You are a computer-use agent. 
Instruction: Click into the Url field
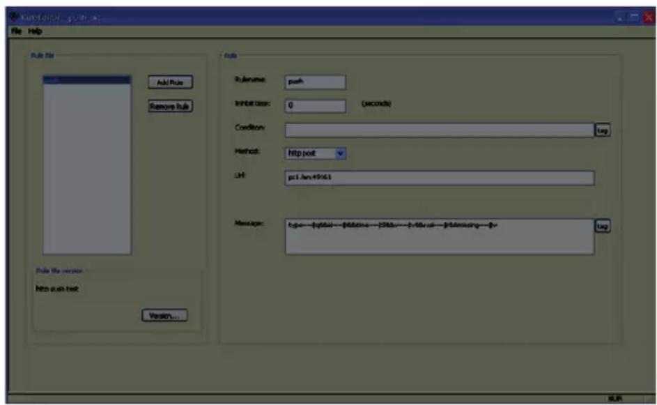coord(439,178)
